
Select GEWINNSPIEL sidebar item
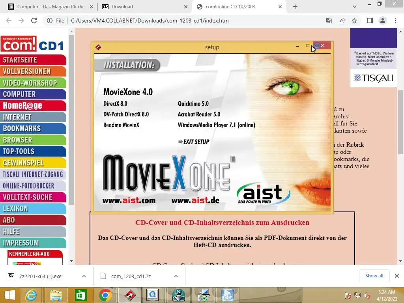(33, 163)
